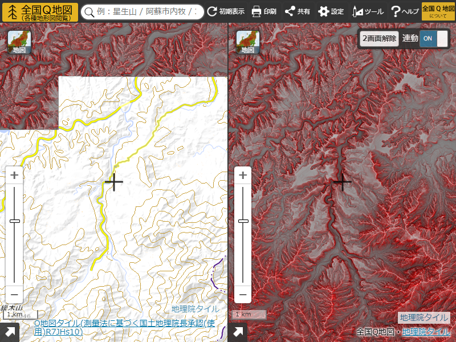
Task: Open left pane 地図 layer selector
Action: (x=19, y=42)
